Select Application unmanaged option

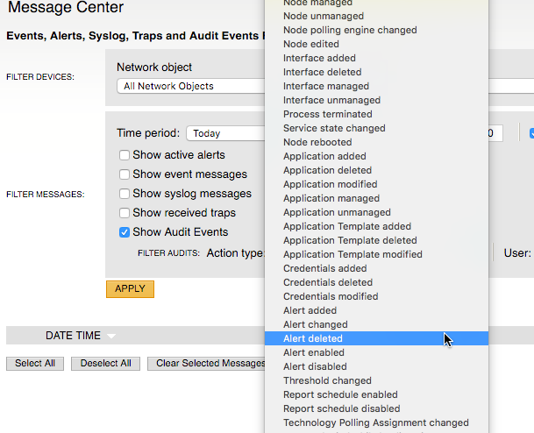(376, 212)
